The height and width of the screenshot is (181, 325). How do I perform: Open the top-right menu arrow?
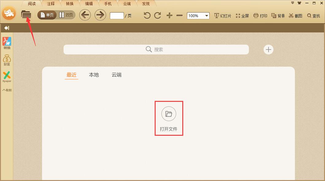(292, 3)
